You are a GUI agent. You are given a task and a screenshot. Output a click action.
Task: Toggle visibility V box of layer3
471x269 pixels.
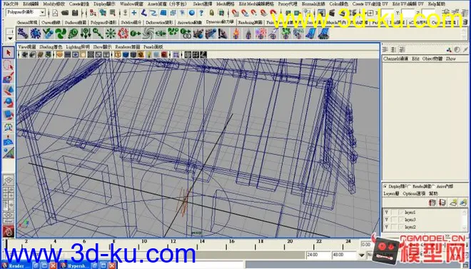386,220
